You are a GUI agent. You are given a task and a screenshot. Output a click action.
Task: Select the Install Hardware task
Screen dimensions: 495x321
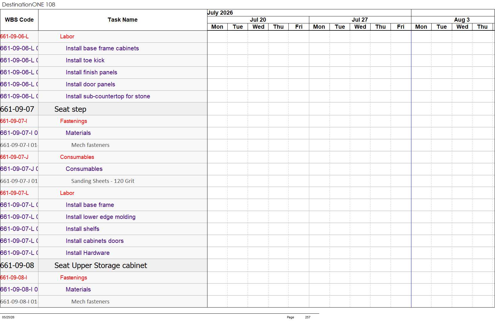tap(88, 253)
